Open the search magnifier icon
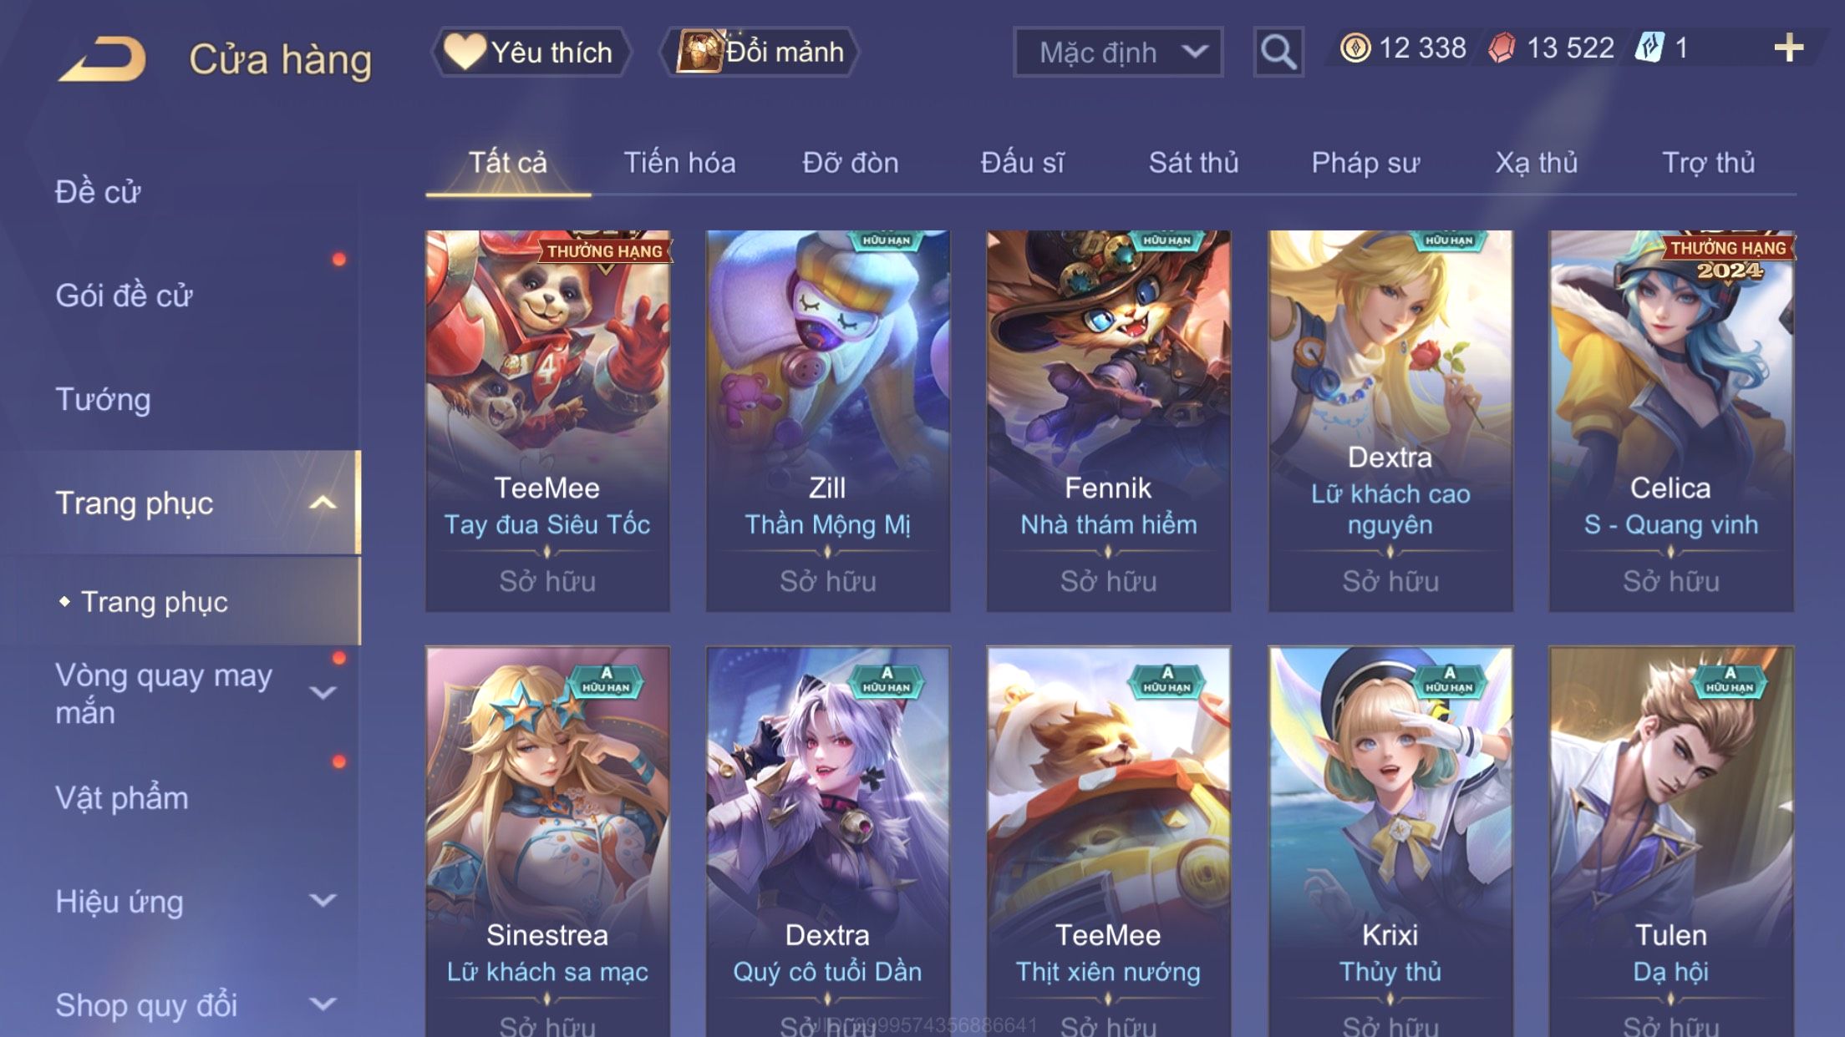 pyautogui.click(x=1278, y=52)
